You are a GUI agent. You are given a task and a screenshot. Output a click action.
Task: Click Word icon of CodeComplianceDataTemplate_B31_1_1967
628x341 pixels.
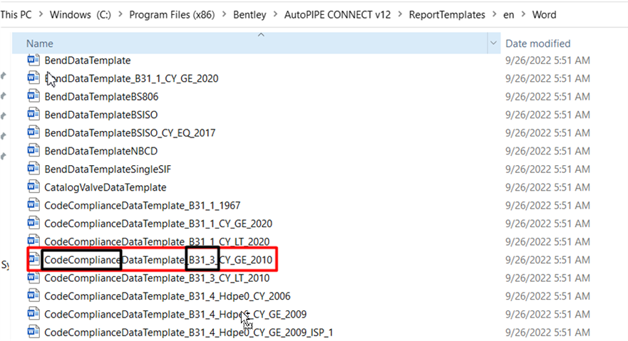(34, 205)
